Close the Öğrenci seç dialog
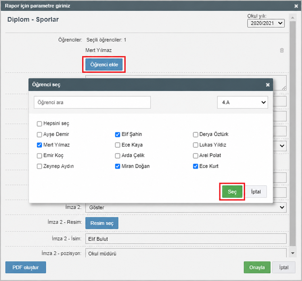 (x=268, y=85)
